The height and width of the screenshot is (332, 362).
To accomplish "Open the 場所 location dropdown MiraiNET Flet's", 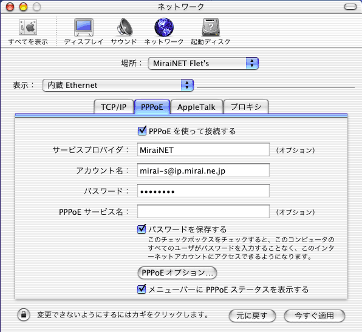I will [203, 63].
